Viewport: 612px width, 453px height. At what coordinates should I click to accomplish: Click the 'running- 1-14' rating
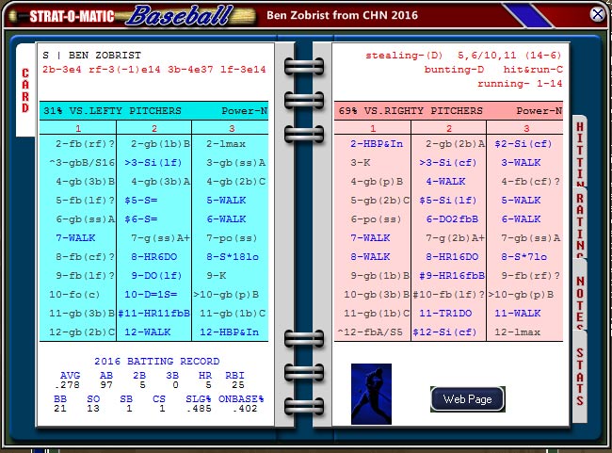520,84
